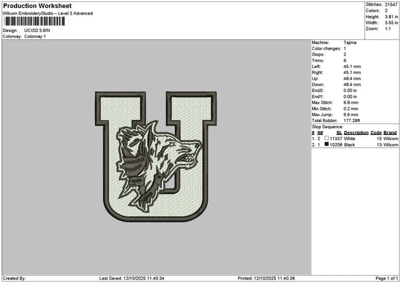Click the 'Created By:' footer label
This screenshot has height=283, width=401.
click(x=14, y=278)
